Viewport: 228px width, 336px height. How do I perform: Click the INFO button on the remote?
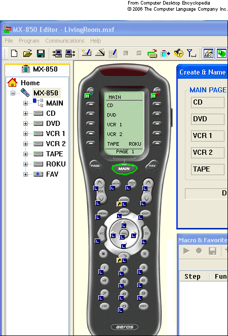point(124,212)
